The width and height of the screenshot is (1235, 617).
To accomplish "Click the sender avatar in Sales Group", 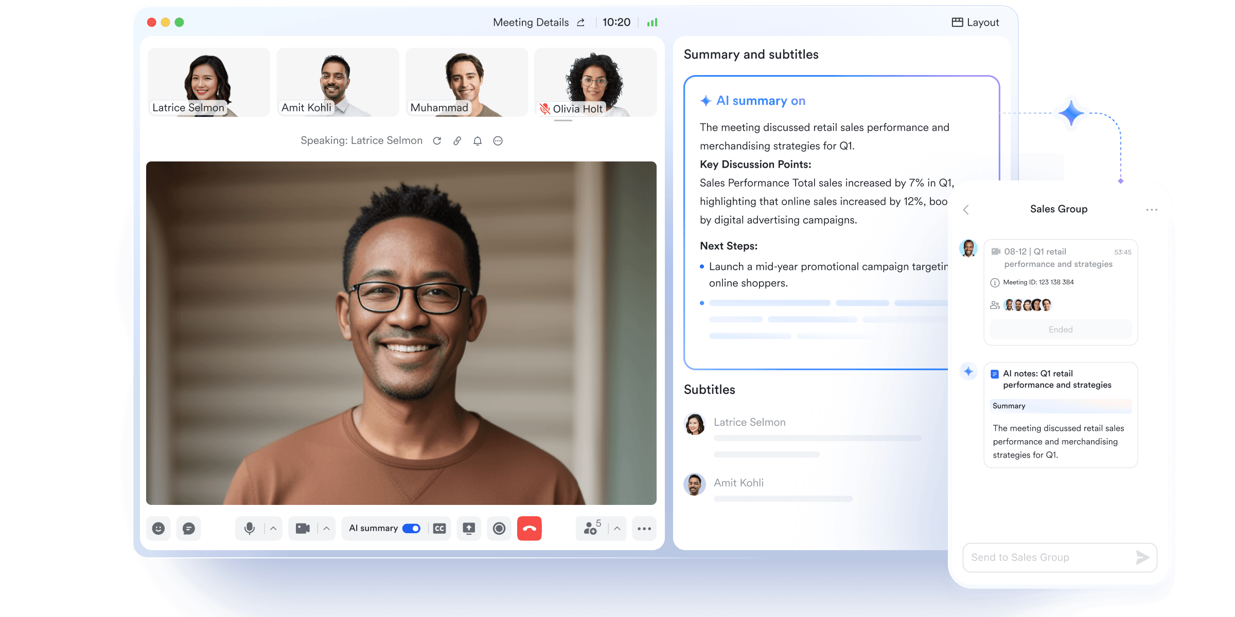I will [968, 248].
